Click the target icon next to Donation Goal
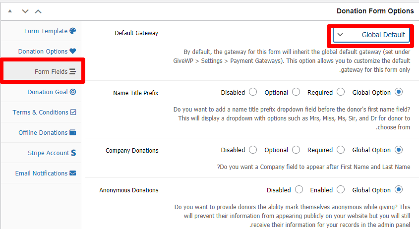 click(x=73, y=92)
